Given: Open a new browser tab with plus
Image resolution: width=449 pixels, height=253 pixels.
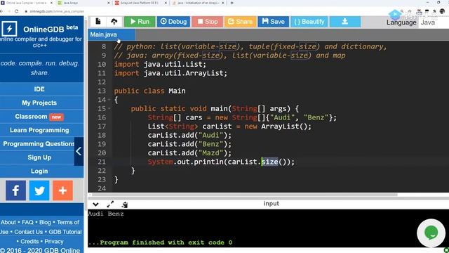Looking at the screenshot, I should [232, 3].
